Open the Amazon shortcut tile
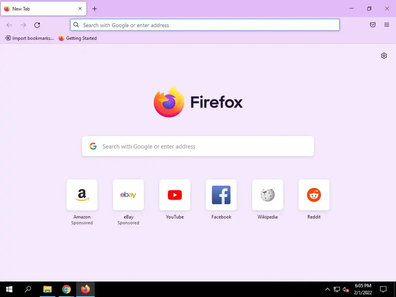This screenshot has width=396, height=297. click(x=82, y=195)
